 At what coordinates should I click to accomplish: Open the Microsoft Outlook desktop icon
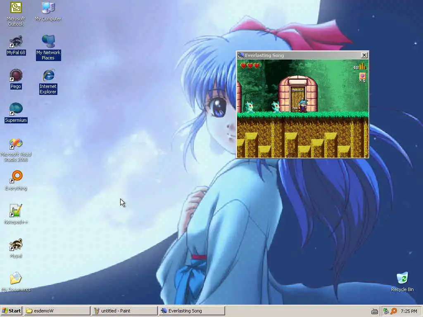click(x=16, y=14)
